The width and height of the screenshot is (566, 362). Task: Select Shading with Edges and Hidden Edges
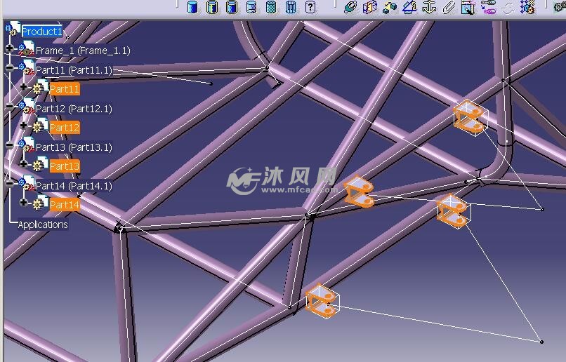click(x=251, y=7)
